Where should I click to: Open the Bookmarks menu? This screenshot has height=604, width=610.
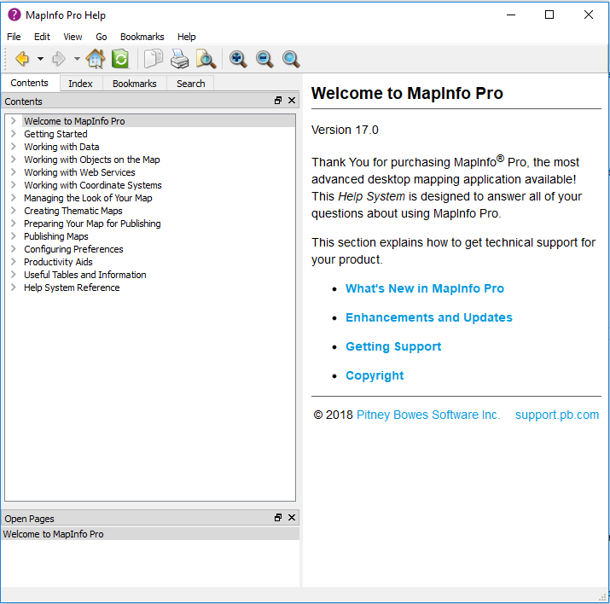tap(142, 37)
